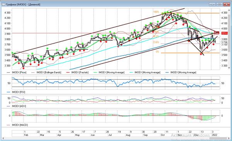The height and width of the screenshot is (141, 232).
Task: Click horizontal scrollbar left arrow
Action: [3, 138]
